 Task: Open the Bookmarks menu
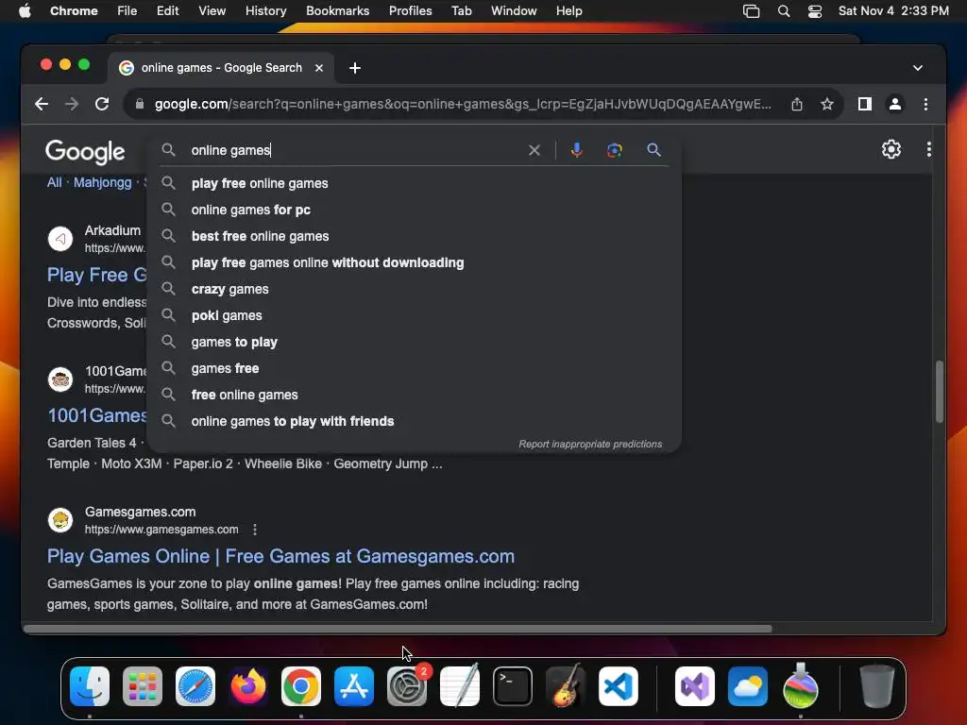pos(337,11)
